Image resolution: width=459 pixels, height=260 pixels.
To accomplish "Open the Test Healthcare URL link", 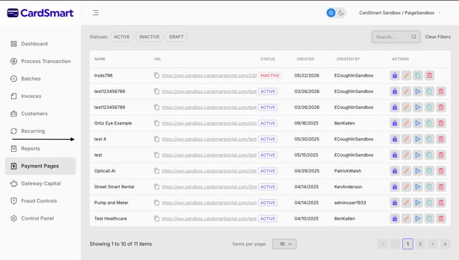I will click(209, 218).
